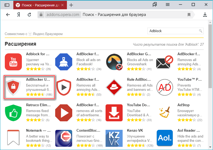Viewport: 213px width, 150px height.
Task: Open the 'Adblock for ...' extension title
Action: (38, 54)
